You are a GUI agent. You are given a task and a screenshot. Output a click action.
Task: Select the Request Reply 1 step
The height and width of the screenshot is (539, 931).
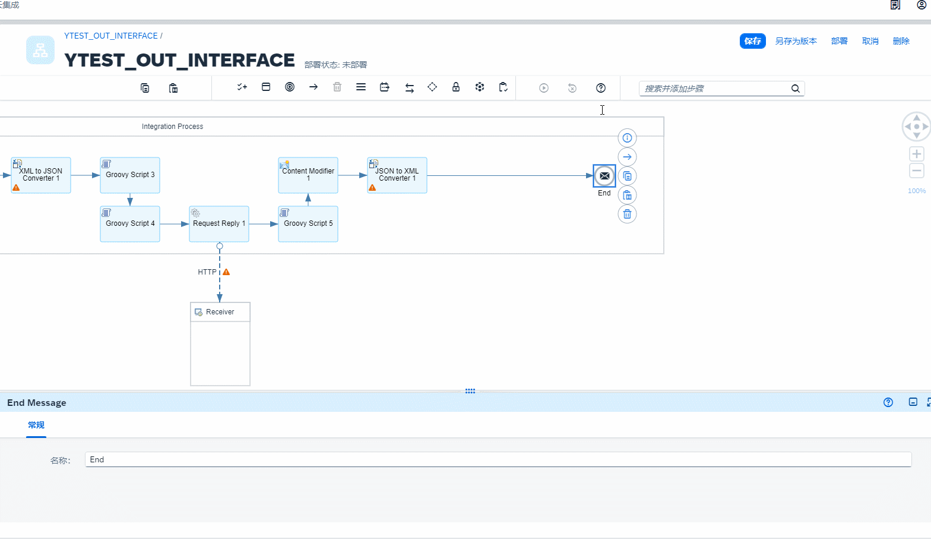[219, 224]
